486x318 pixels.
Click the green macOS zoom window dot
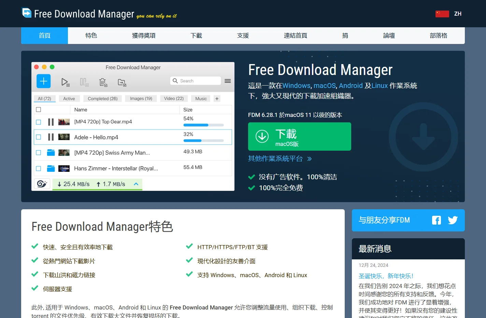pyautogui.click(x=52, y=67)
